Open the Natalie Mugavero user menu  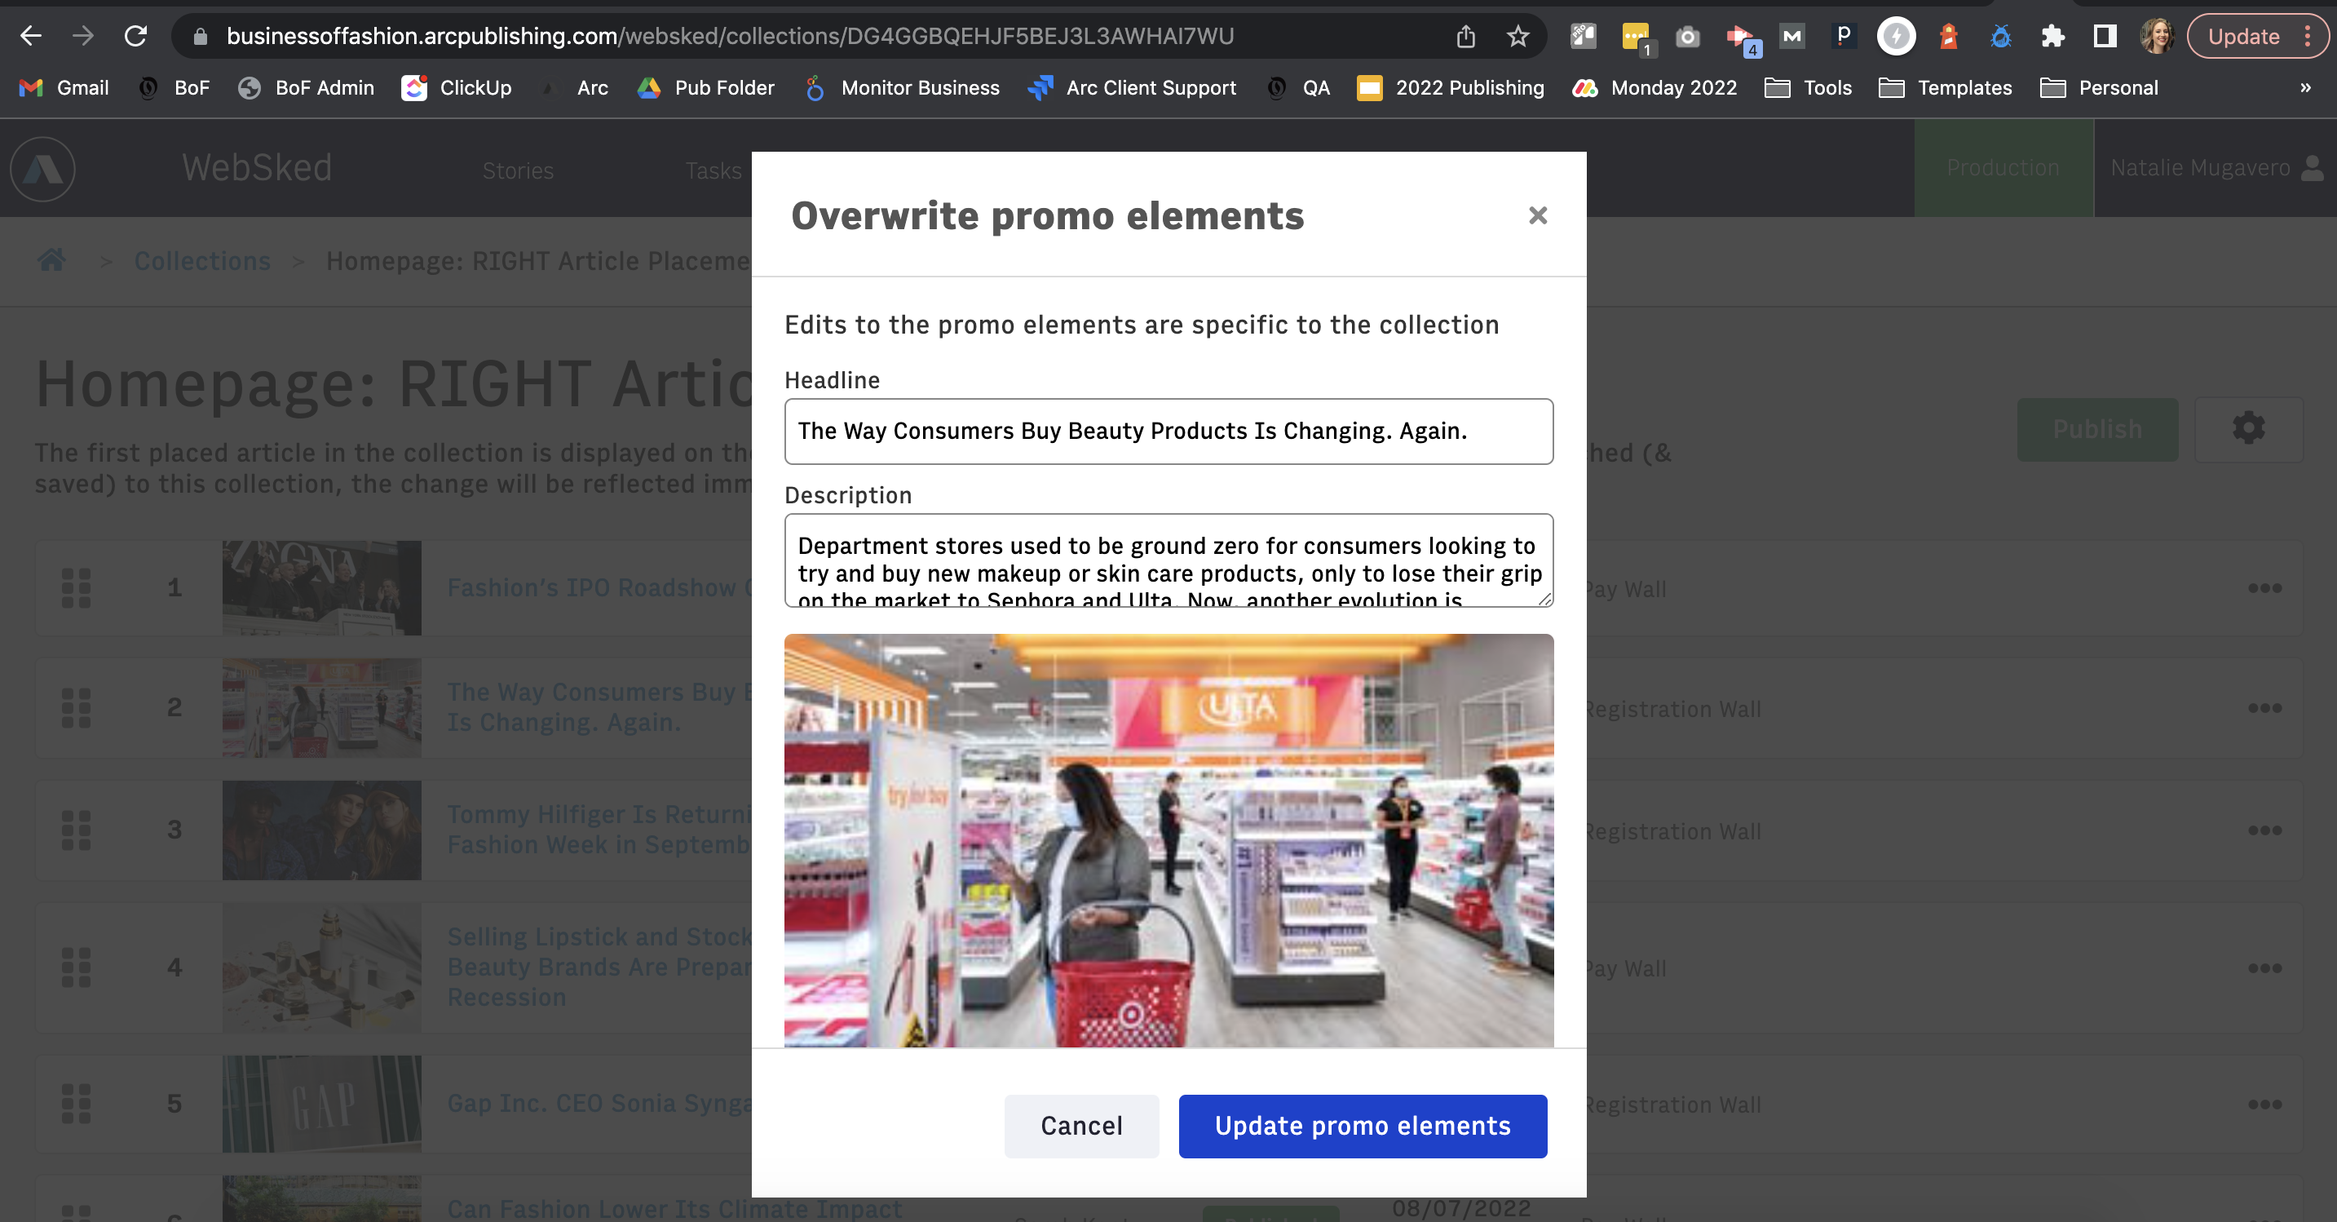click(2216, 168)
